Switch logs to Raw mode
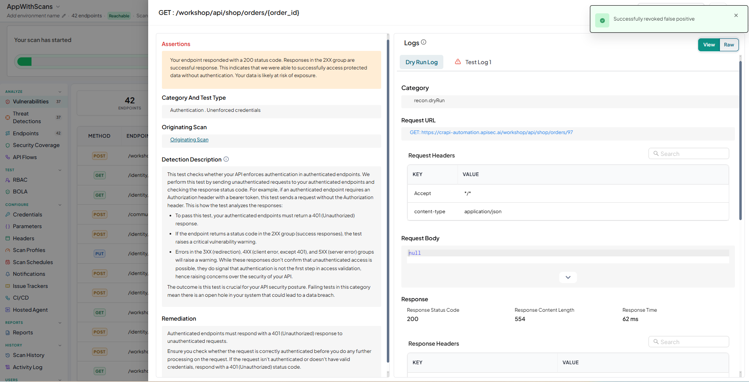Screen dimensions: 749x382 click(x=729, y=45)
